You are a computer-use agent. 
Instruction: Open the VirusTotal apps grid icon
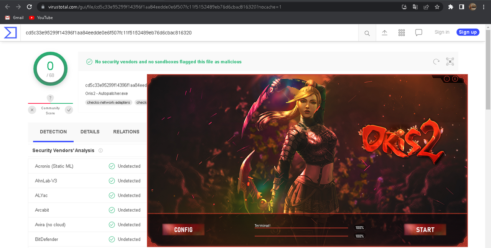(402, 33)
